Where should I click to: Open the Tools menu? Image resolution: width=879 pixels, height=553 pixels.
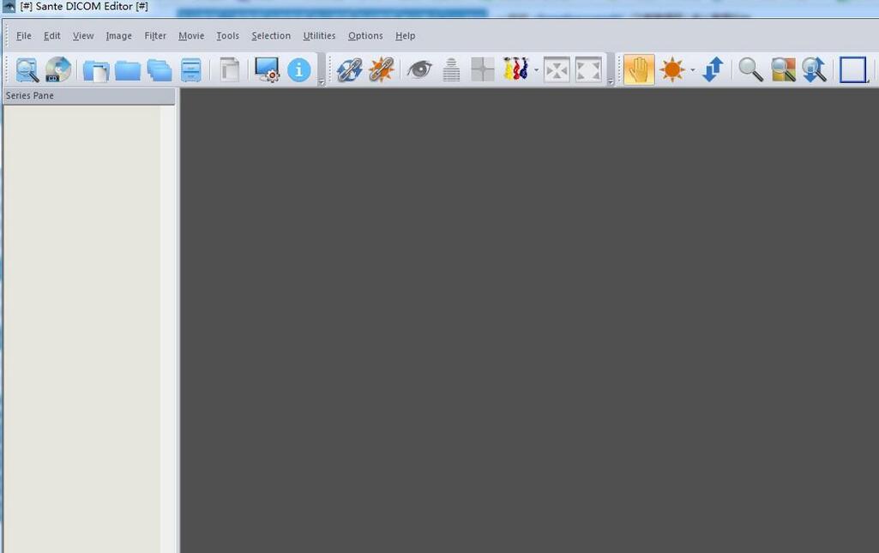[227, 36]
